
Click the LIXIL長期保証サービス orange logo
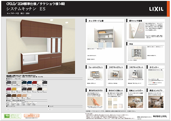[32, 116]
